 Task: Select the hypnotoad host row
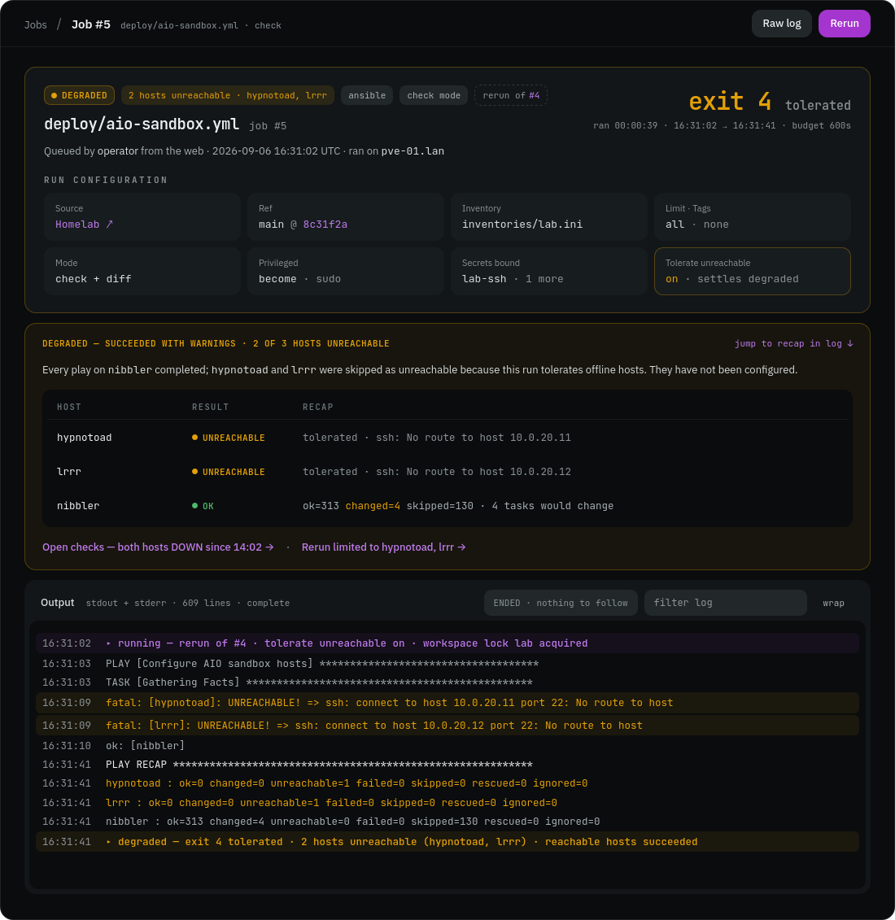[x=447, y=437]
